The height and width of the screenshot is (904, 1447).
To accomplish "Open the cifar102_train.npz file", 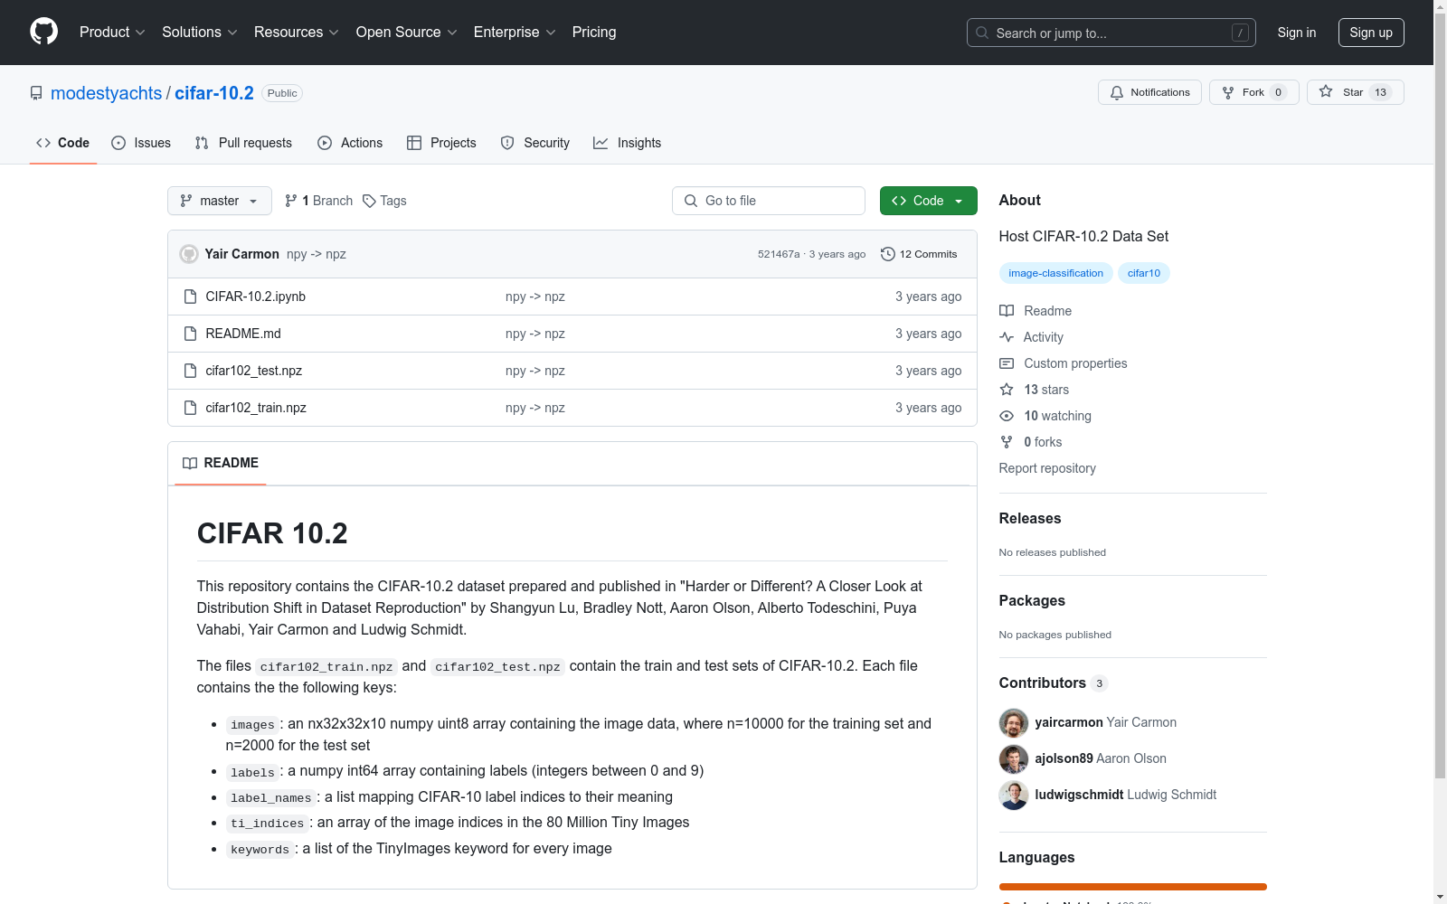I will tap(256, 408).
